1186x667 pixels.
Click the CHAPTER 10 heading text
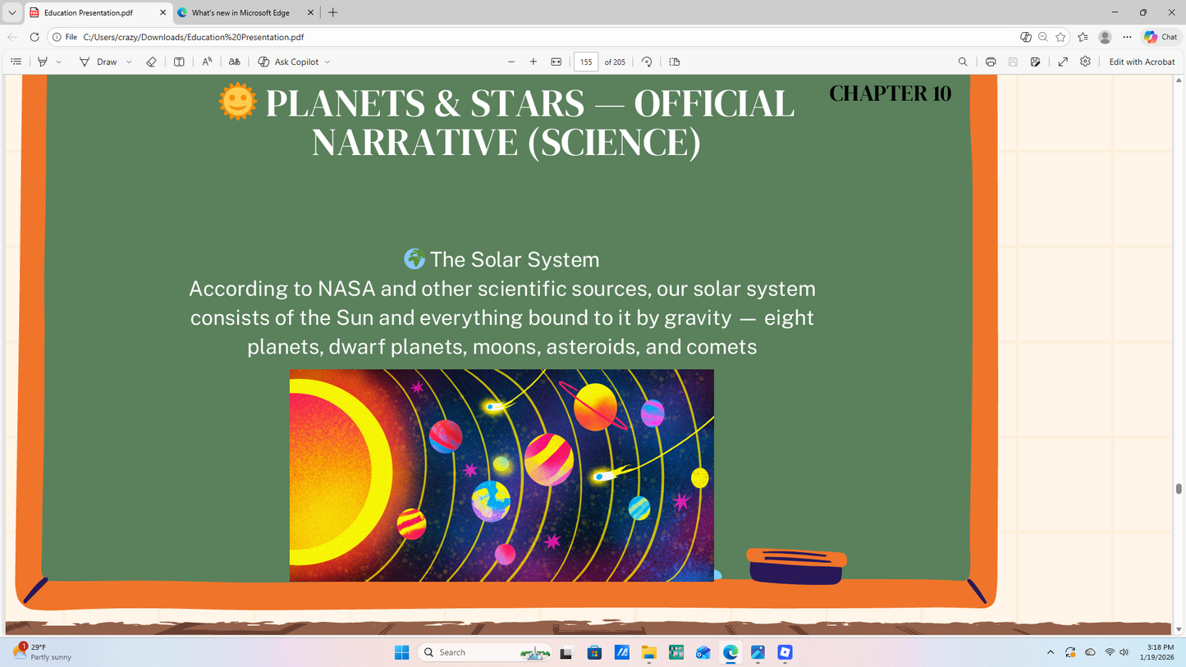pos(891,94)
